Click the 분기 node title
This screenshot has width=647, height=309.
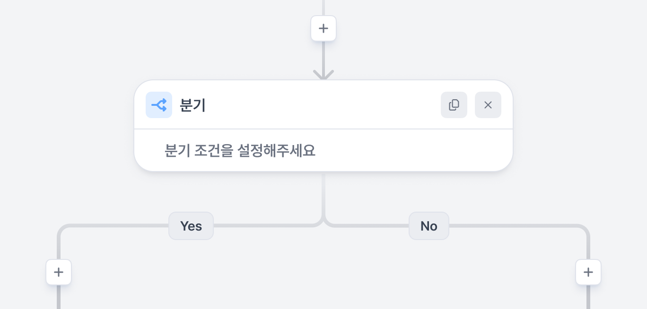coord(192,105)
